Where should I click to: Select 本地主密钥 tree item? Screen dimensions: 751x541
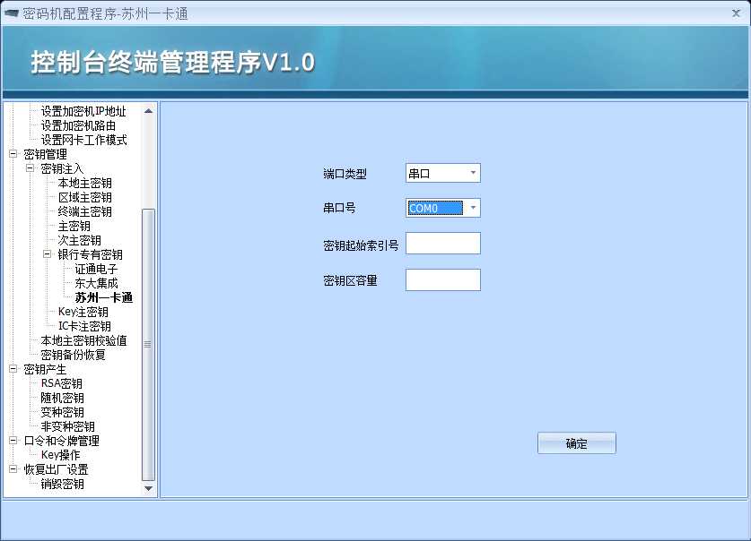coord(84,183)
